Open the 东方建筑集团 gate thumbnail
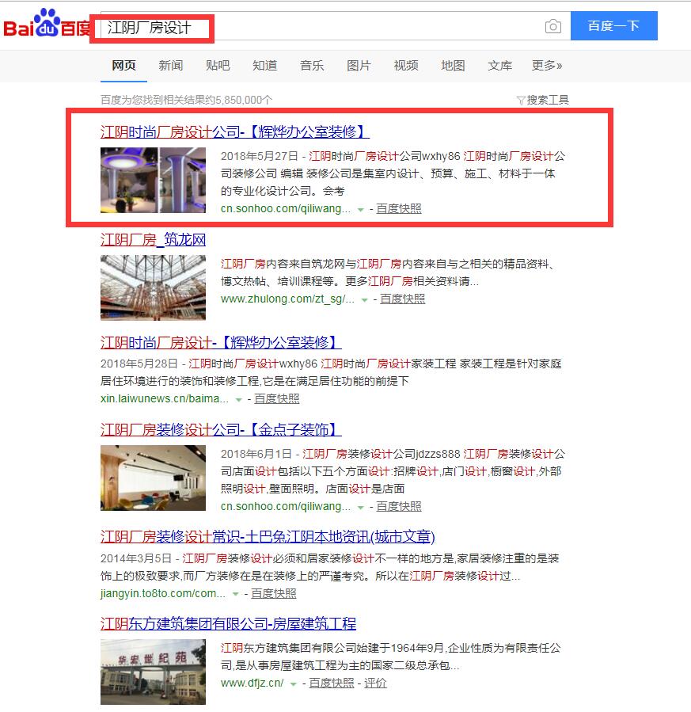 pos(153,672)
